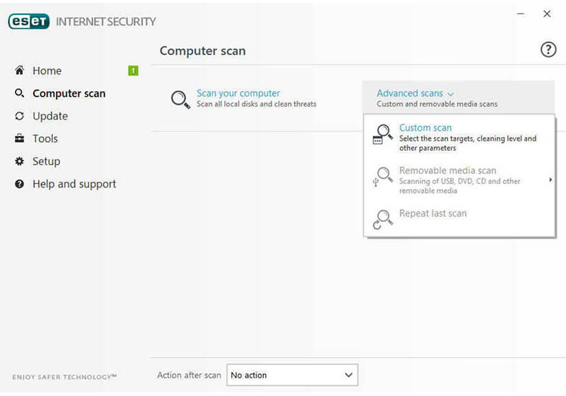
Task: Click the Tools briefcase icon
Action: tap(20, 138)
